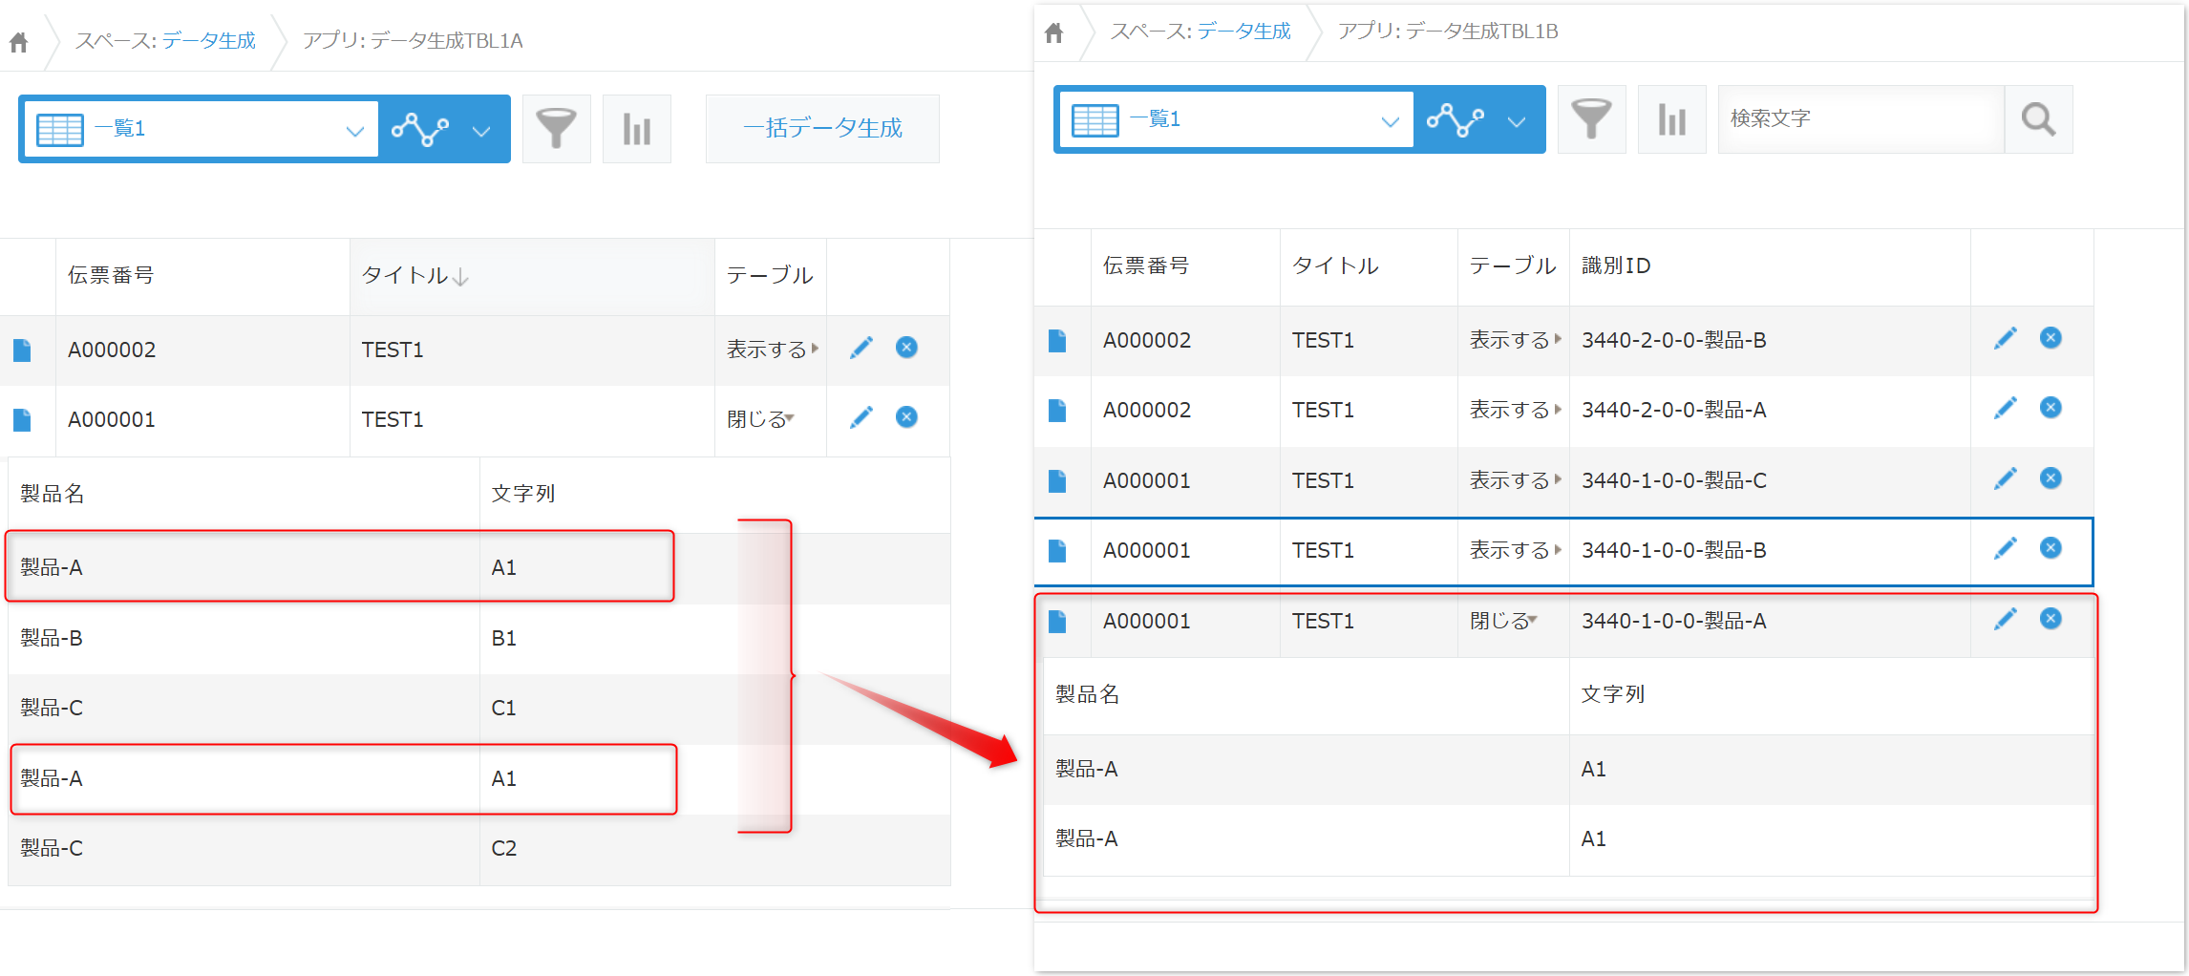Screen dimensions: 2189x976
Task: Edit record 3440-2-0-0-製品-A
Action: click(2006, 408)
